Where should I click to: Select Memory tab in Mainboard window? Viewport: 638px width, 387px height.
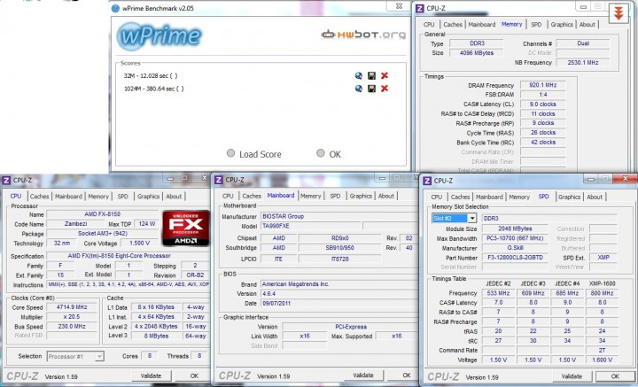tap(311, 196)
